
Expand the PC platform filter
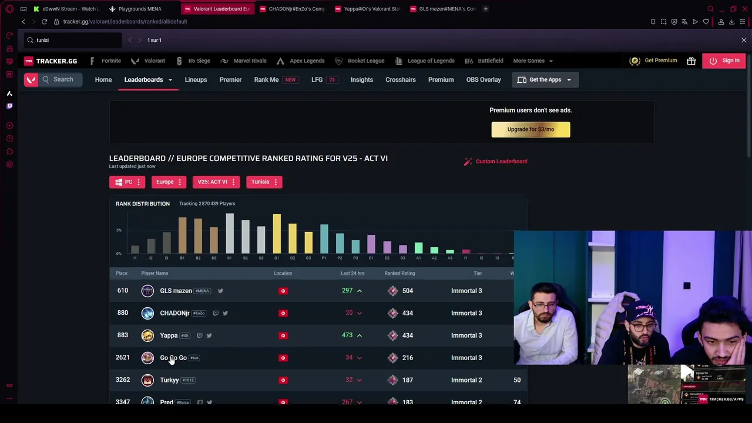127,182
